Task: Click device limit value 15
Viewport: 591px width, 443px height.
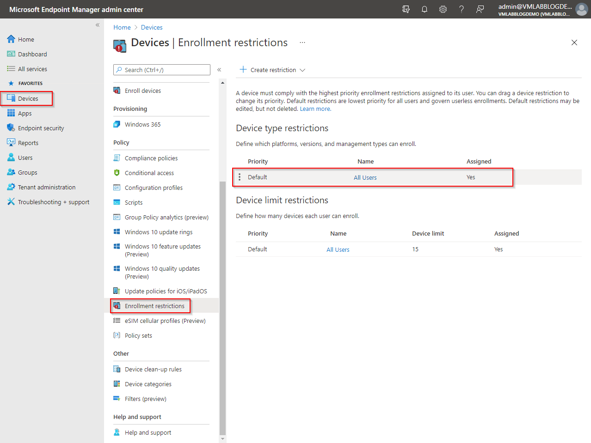Action: coord(415,249)
